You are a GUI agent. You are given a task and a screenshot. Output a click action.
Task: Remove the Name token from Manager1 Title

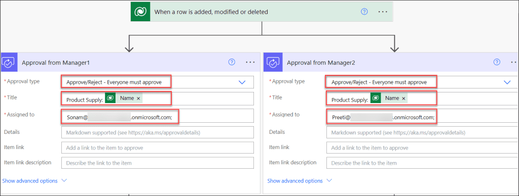tap(138, 99)
